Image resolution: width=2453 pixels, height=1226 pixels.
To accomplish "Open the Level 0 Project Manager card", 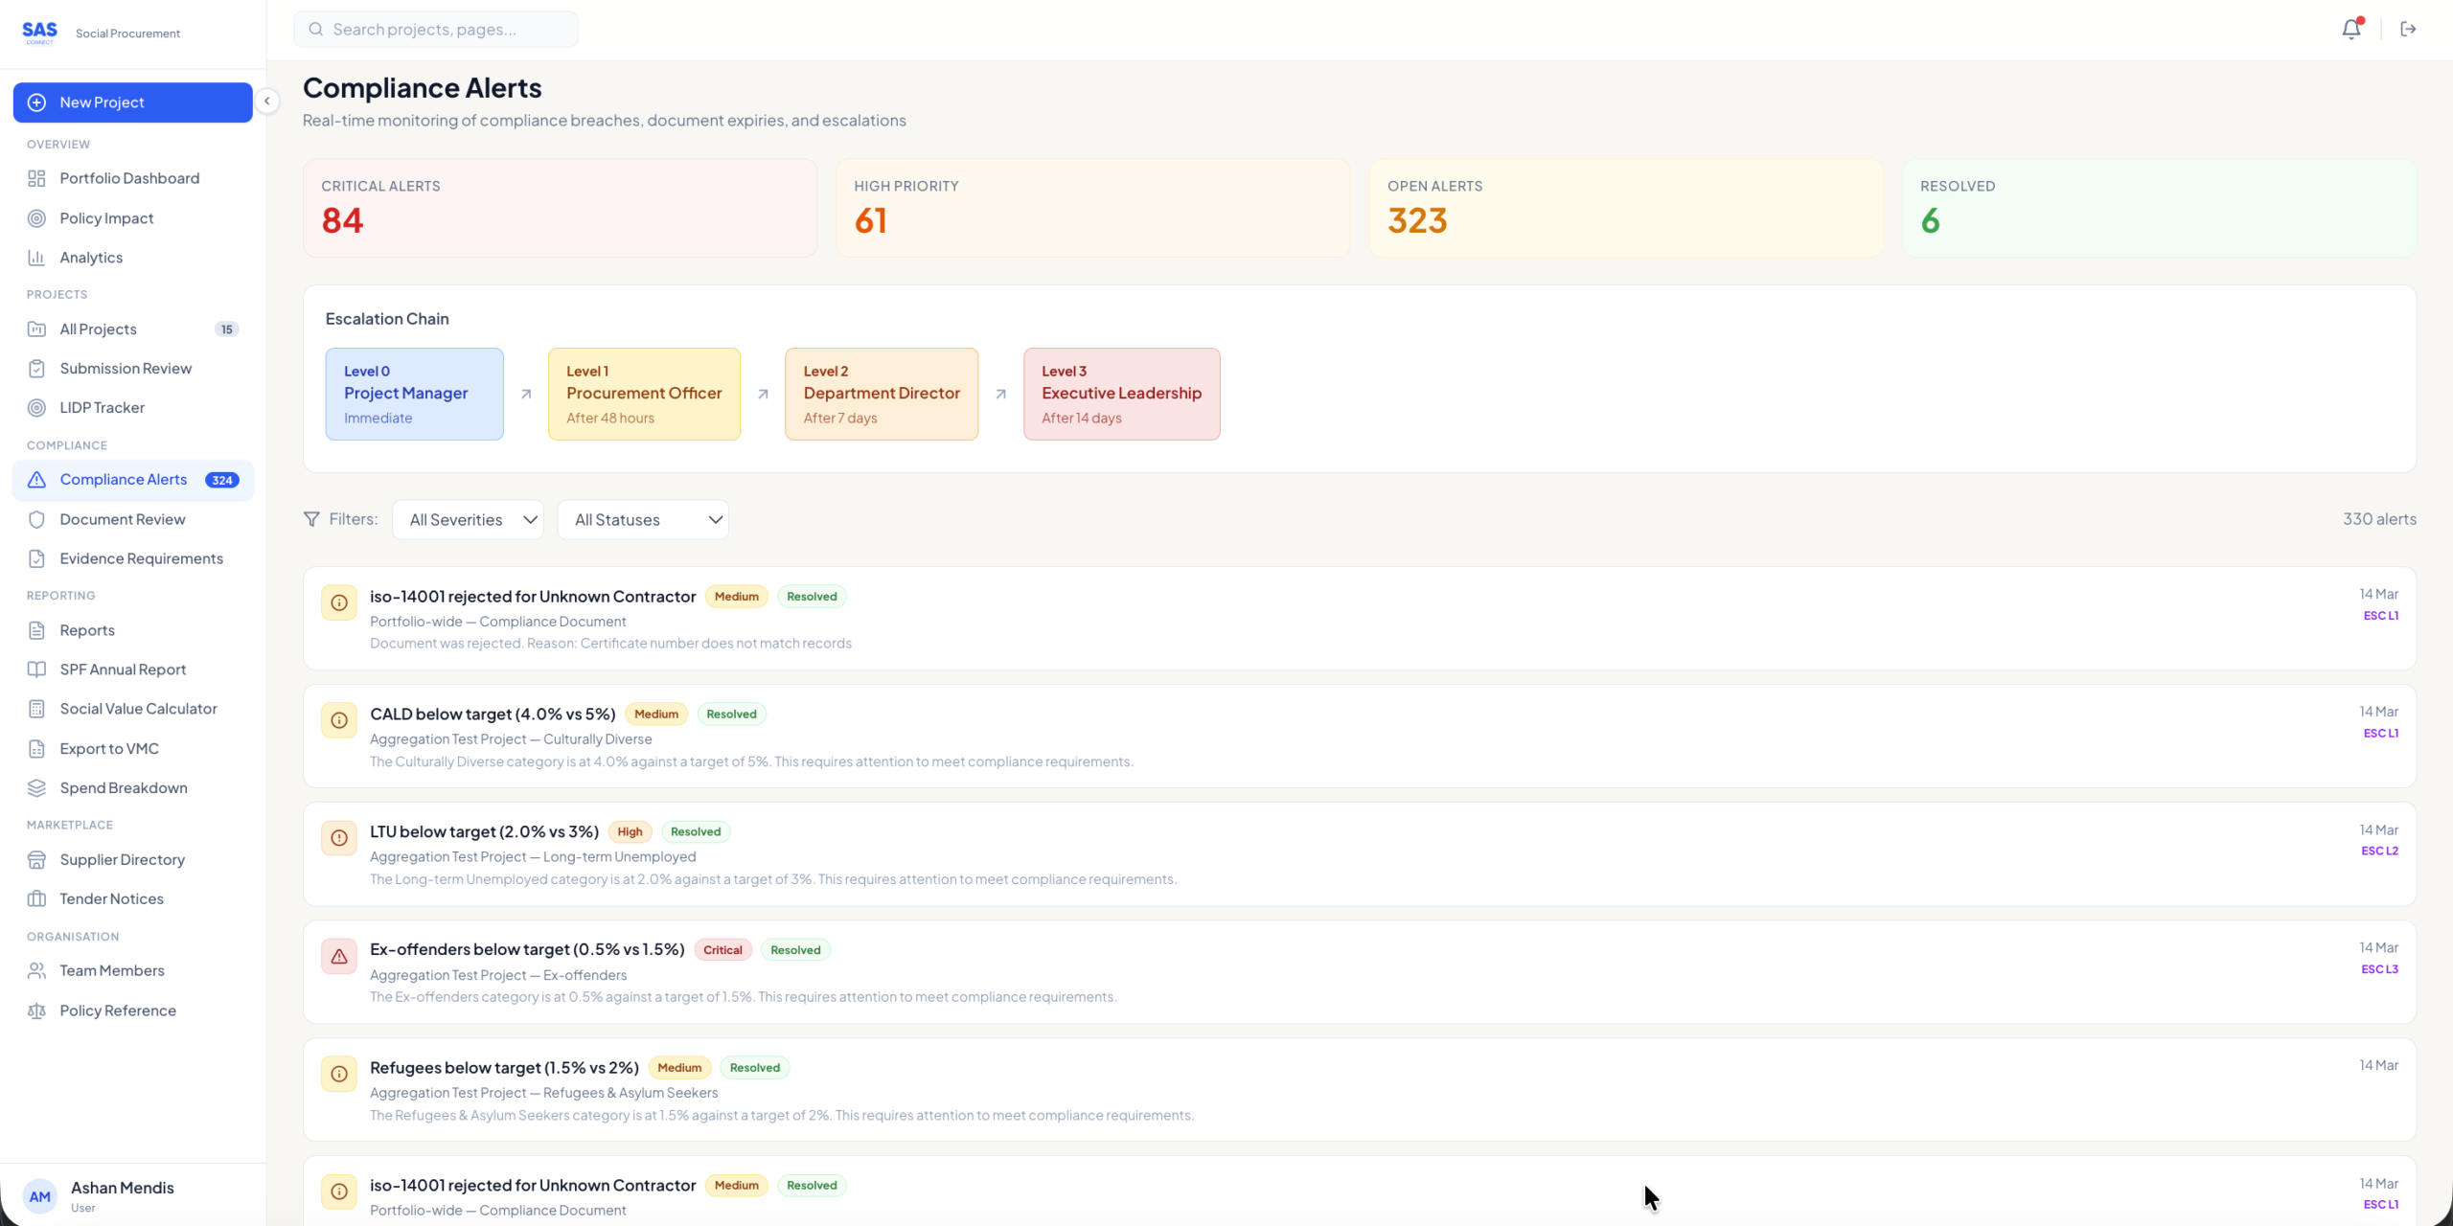I will [x=414, y=394].
